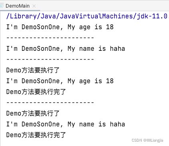This screenshot has height=146, width=169.
Task: Click last 'I'm DemoSonOne, My name is haha' line
Action: coord(66,124)
